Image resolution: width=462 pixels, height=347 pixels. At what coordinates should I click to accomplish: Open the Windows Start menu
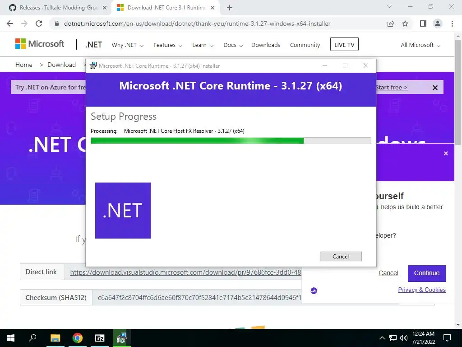tap(11, 338)
